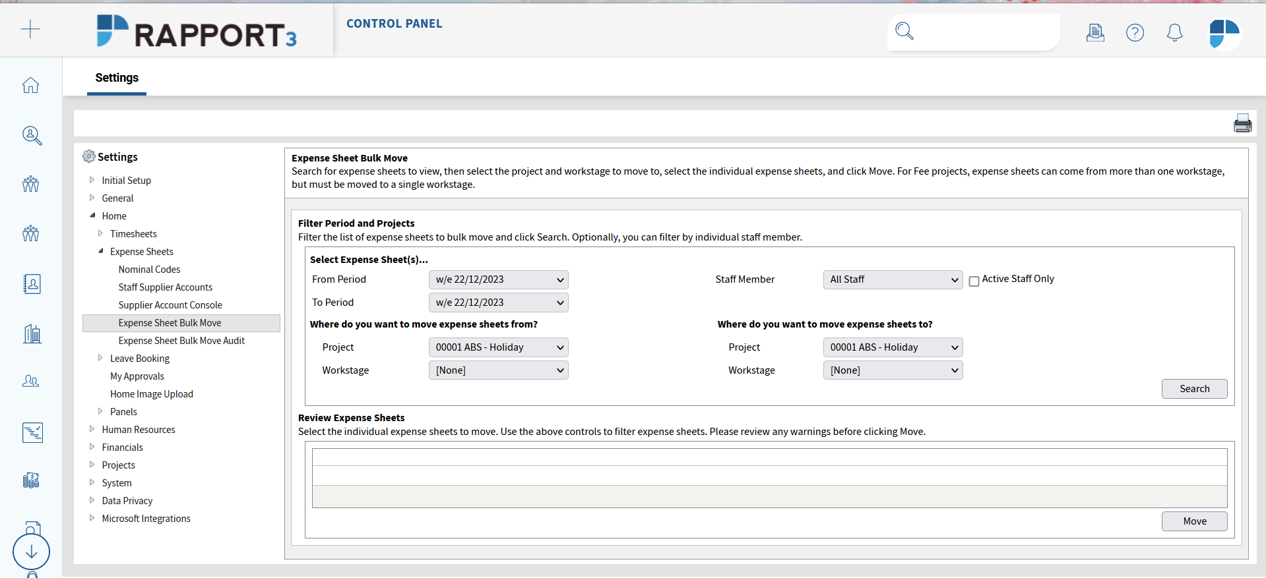This screenshot has width=1266, height=578.
Task: Click the plus icon at top left
Action: [30, 29]
